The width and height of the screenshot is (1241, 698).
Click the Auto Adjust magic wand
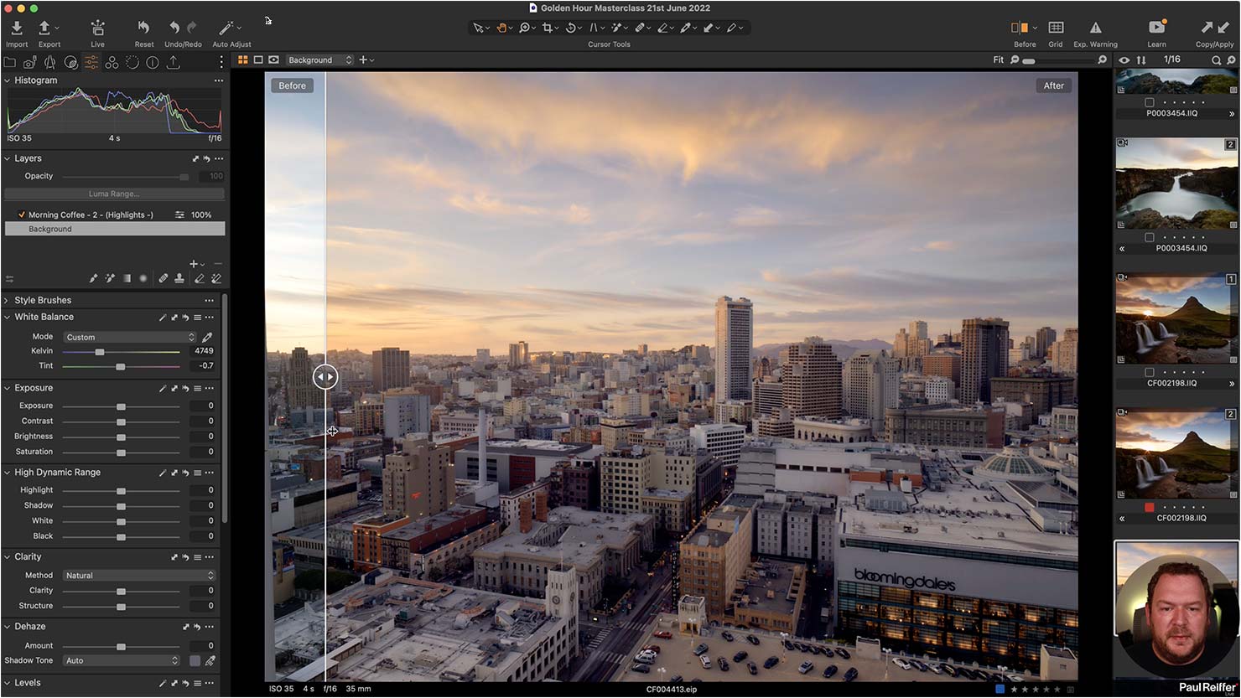(x=226, y=28)
